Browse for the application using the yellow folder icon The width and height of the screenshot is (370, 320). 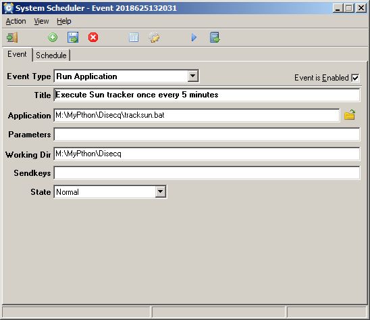tap(350, 115)
